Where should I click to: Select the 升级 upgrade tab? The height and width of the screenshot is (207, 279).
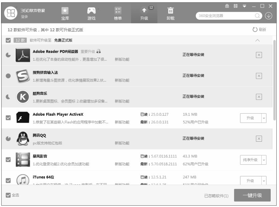pos(144,13)
